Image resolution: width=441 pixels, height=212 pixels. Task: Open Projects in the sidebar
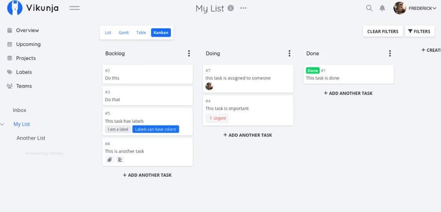point(26,58)
